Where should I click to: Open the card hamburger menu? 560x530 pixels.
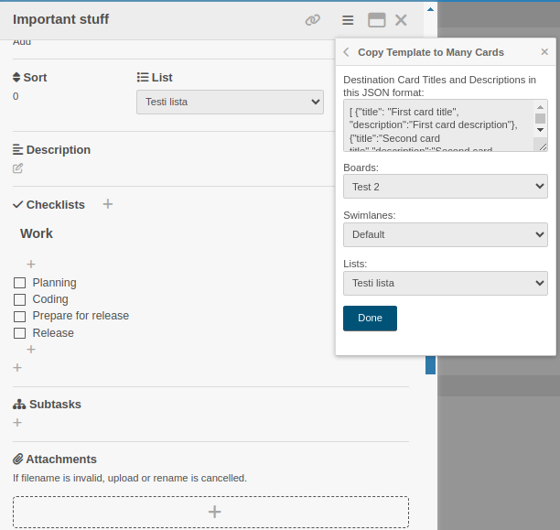point(348,20)
